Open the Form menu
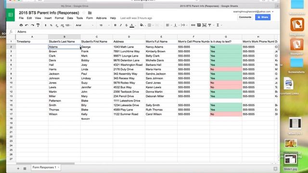308x173 pixels. point(90,18)
